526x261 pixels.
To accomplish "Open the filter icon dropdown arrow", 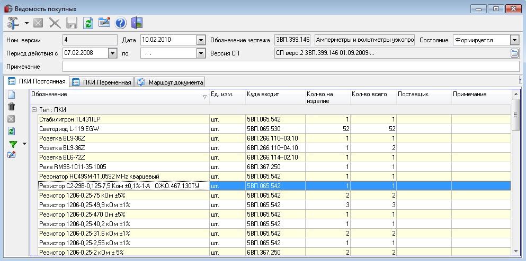I will tap(24, 144).
